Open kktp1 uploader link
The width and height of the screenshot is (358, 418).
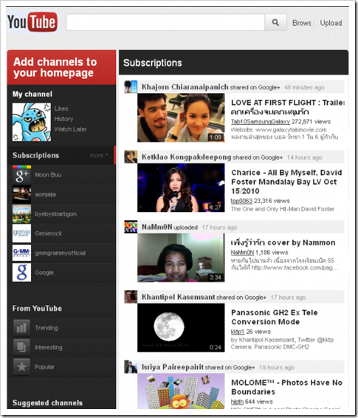tap(238, 332)
